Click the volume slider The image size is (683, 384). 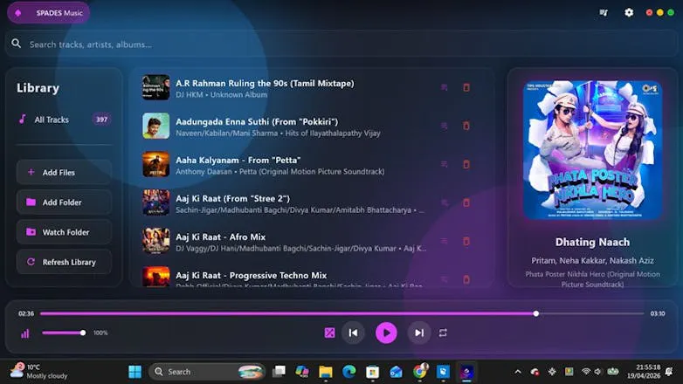point(64,333)
